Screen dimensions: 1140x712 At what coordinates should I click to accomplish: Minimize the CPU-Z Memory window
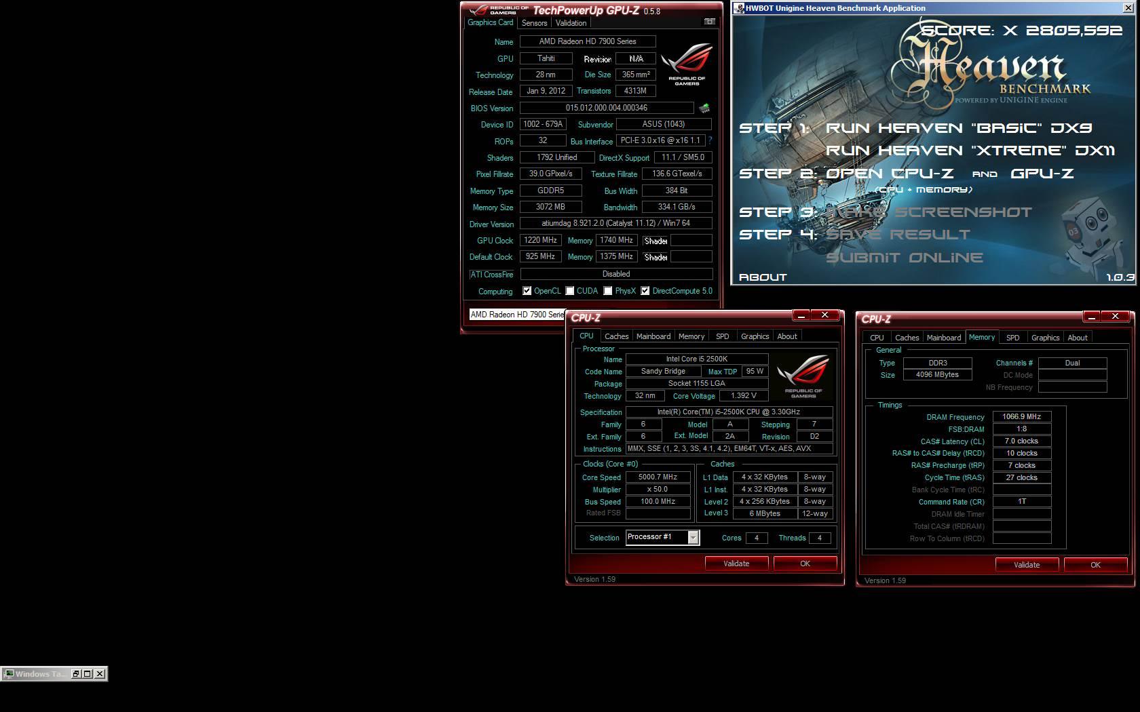click(x=1092, y=316)
